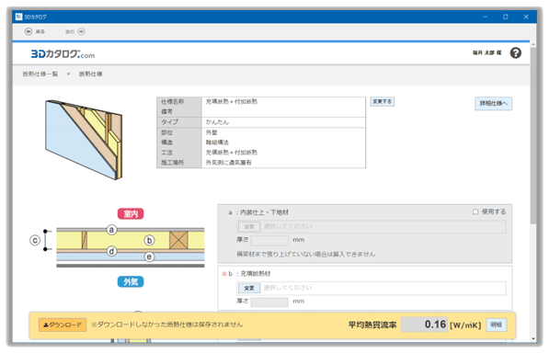Screen dimensions: 549x353
Task: Open 明細 button next to heat transmittance
Action: [x=497, y=325]
